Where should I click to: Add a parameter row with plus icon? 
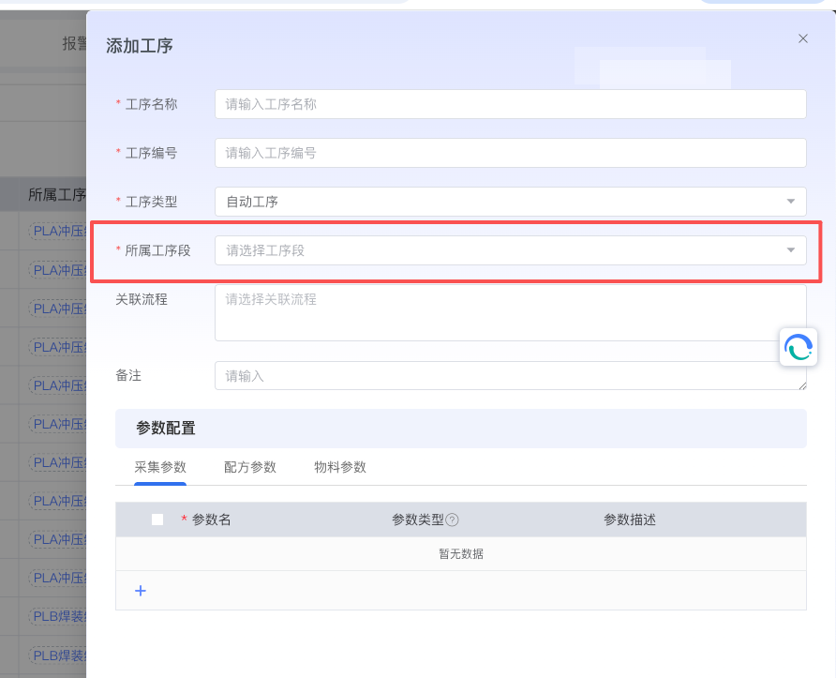click(x=141, y=591)
